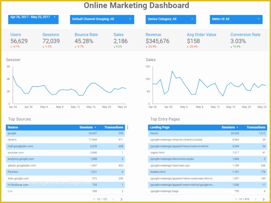Image resolution: width=271 pixels, height=203 pixels.
Task: Click the 1 - 10 / 132 pagination label
Action: 100,199
